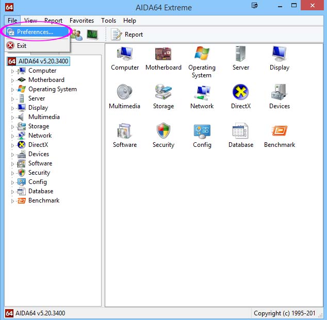The image size is (327, 320).
Task: Click AIDA64 v5.20.3400 in the status bar
Action: pos(40,313)
